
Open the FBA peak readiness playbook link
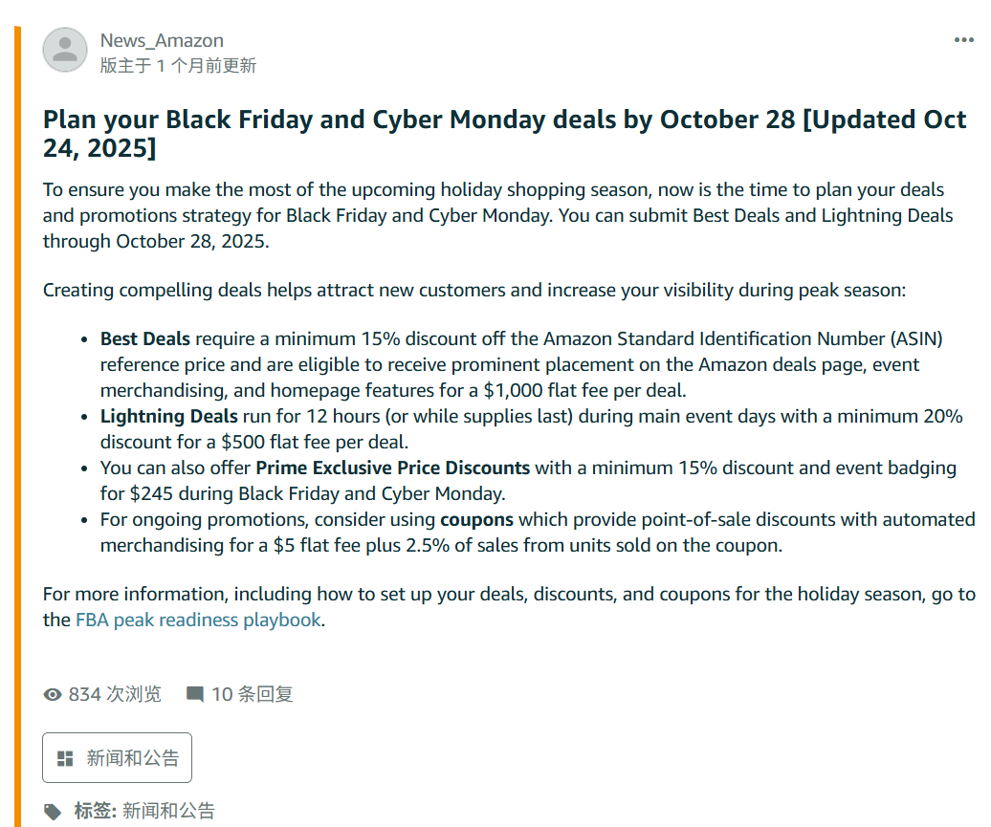(198, 620)
